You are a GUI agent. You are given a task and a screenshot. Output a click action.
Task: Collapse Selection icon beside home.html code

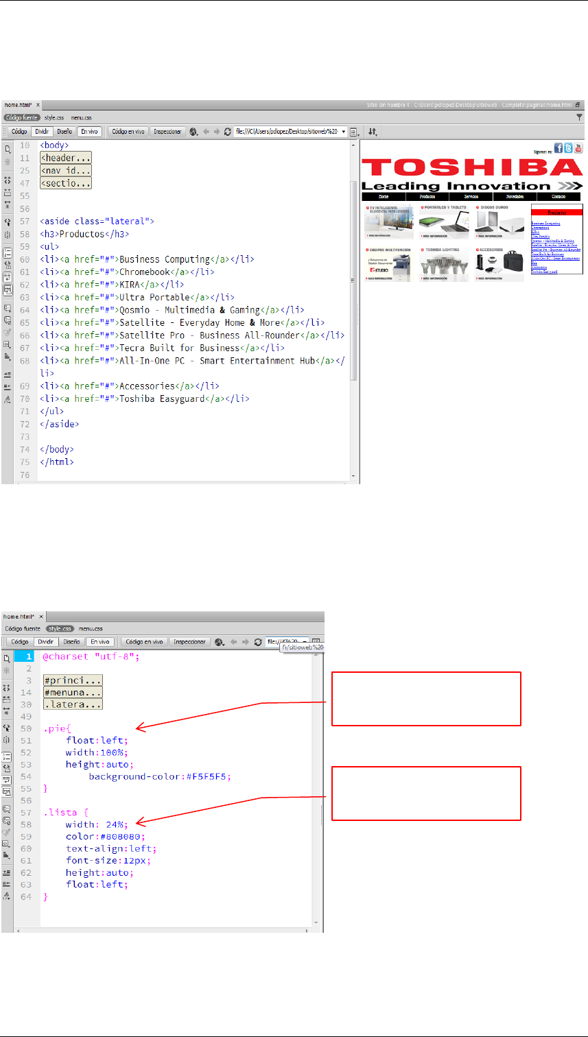pos(8,192)
